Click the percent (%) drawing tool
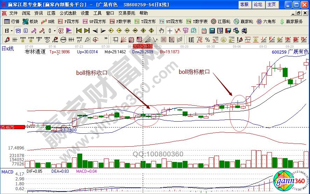This screenshot has height=194, width=310. pos(207,39)
